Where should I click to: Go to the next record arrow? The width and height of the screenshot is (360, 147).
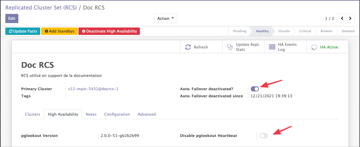pyautogui.click(x=350, y=18)
